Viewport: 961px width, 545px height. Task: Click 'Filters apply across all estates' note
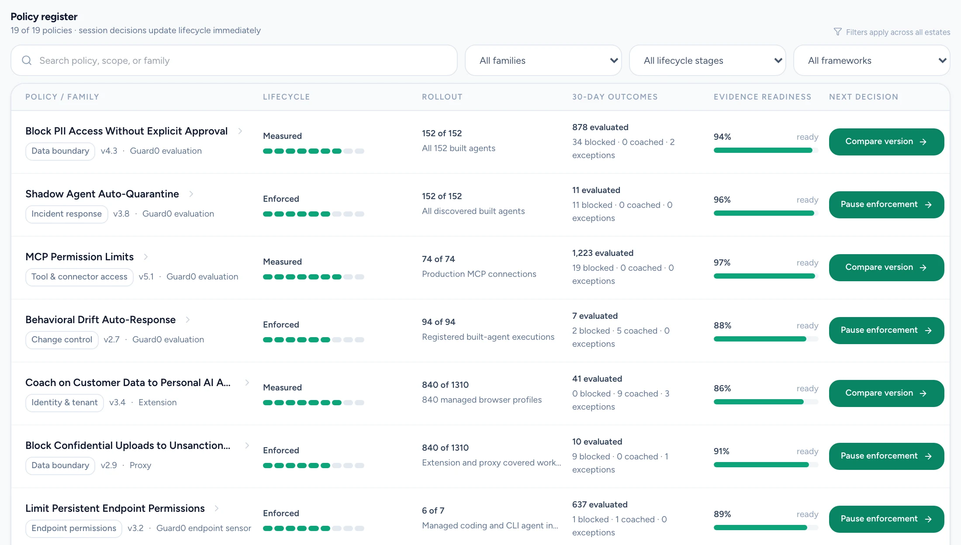pos(898,32)
